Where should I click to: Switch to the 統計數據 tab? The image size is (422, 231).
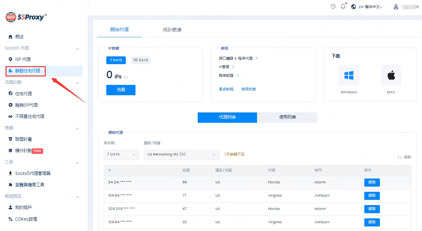172,30
